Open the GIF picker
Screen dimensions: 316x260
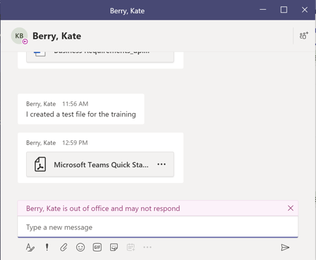pyautogui.click(x=97, y=248)
